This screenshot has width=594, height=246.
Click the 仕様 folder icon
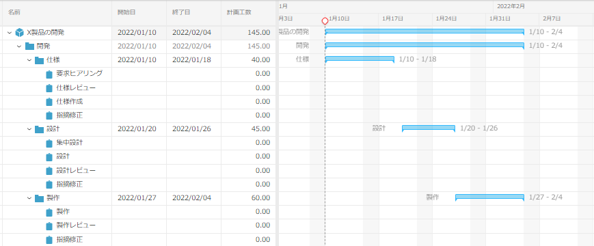(x=39, y=60)
